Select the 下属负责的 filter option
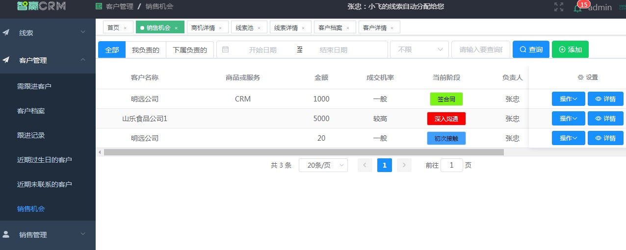 190,50
